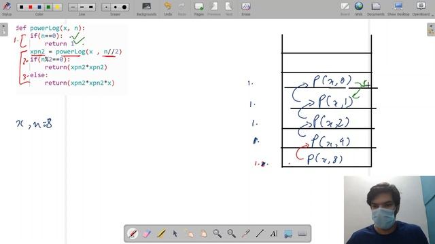Select the capture screen-region tool
Image resolution: width=435 pixels, height=244 pixels.
click(x=288, y=233)
